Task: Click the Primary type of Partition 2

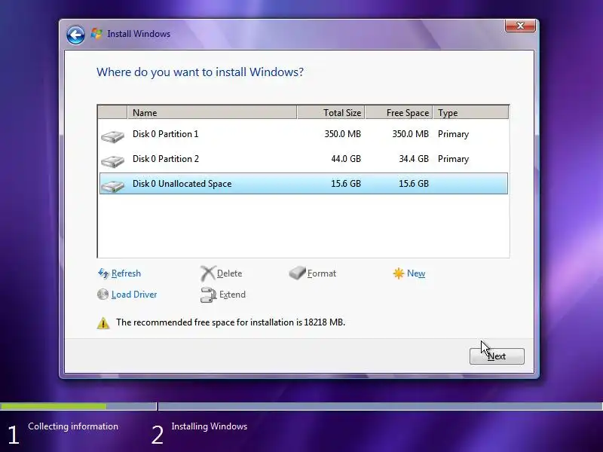Action: [454, 159]
